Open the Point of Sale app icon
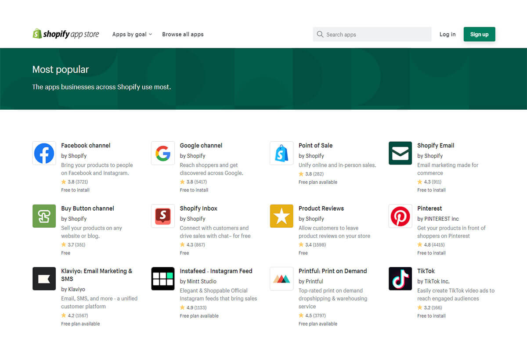The image size is (527, 351). (282, 153)
